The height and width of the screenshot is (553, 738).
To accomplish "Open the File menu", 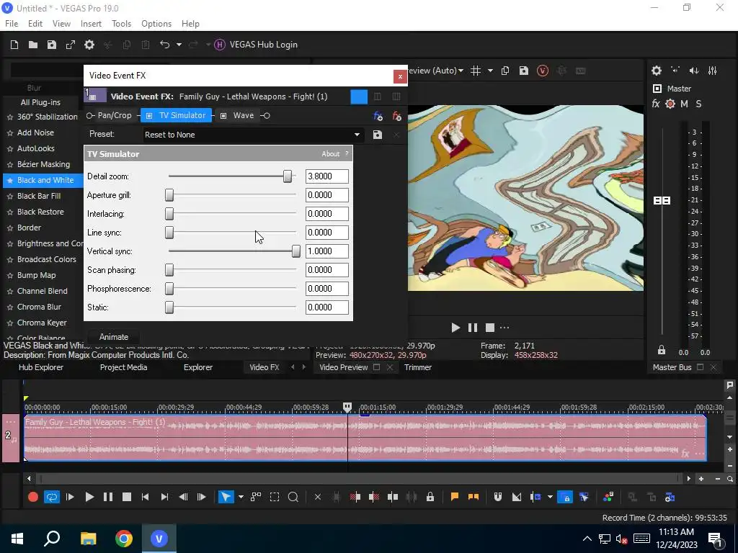I will point(12,24).
